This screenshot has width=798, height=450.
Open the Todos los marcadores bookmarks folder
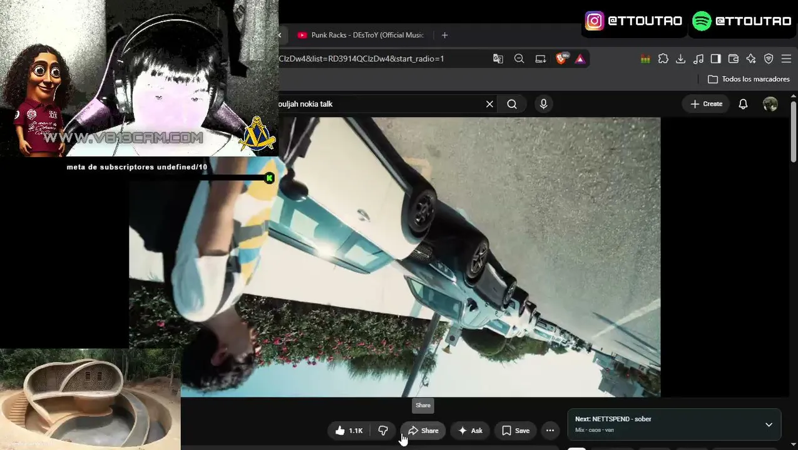[749, 79]
